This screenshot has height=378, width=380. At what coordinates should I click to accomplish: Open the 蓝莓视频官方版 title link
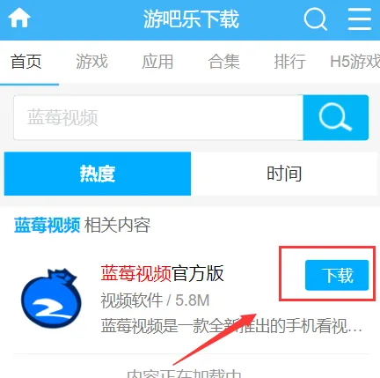coord(162,273)
